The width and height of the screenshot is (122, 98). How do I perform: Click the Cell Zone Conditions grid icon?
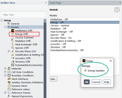point(9,72)
